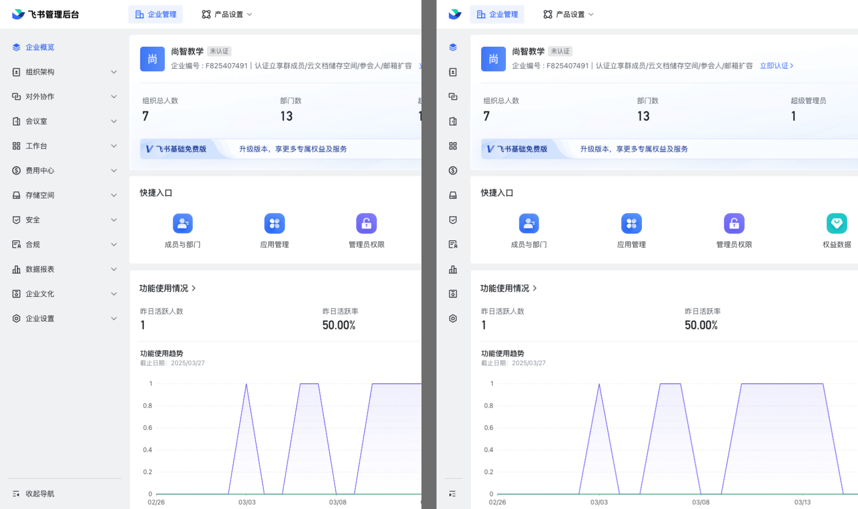Open the 数据报表 chart icon in collapsed sidebar

coord(453,269)
